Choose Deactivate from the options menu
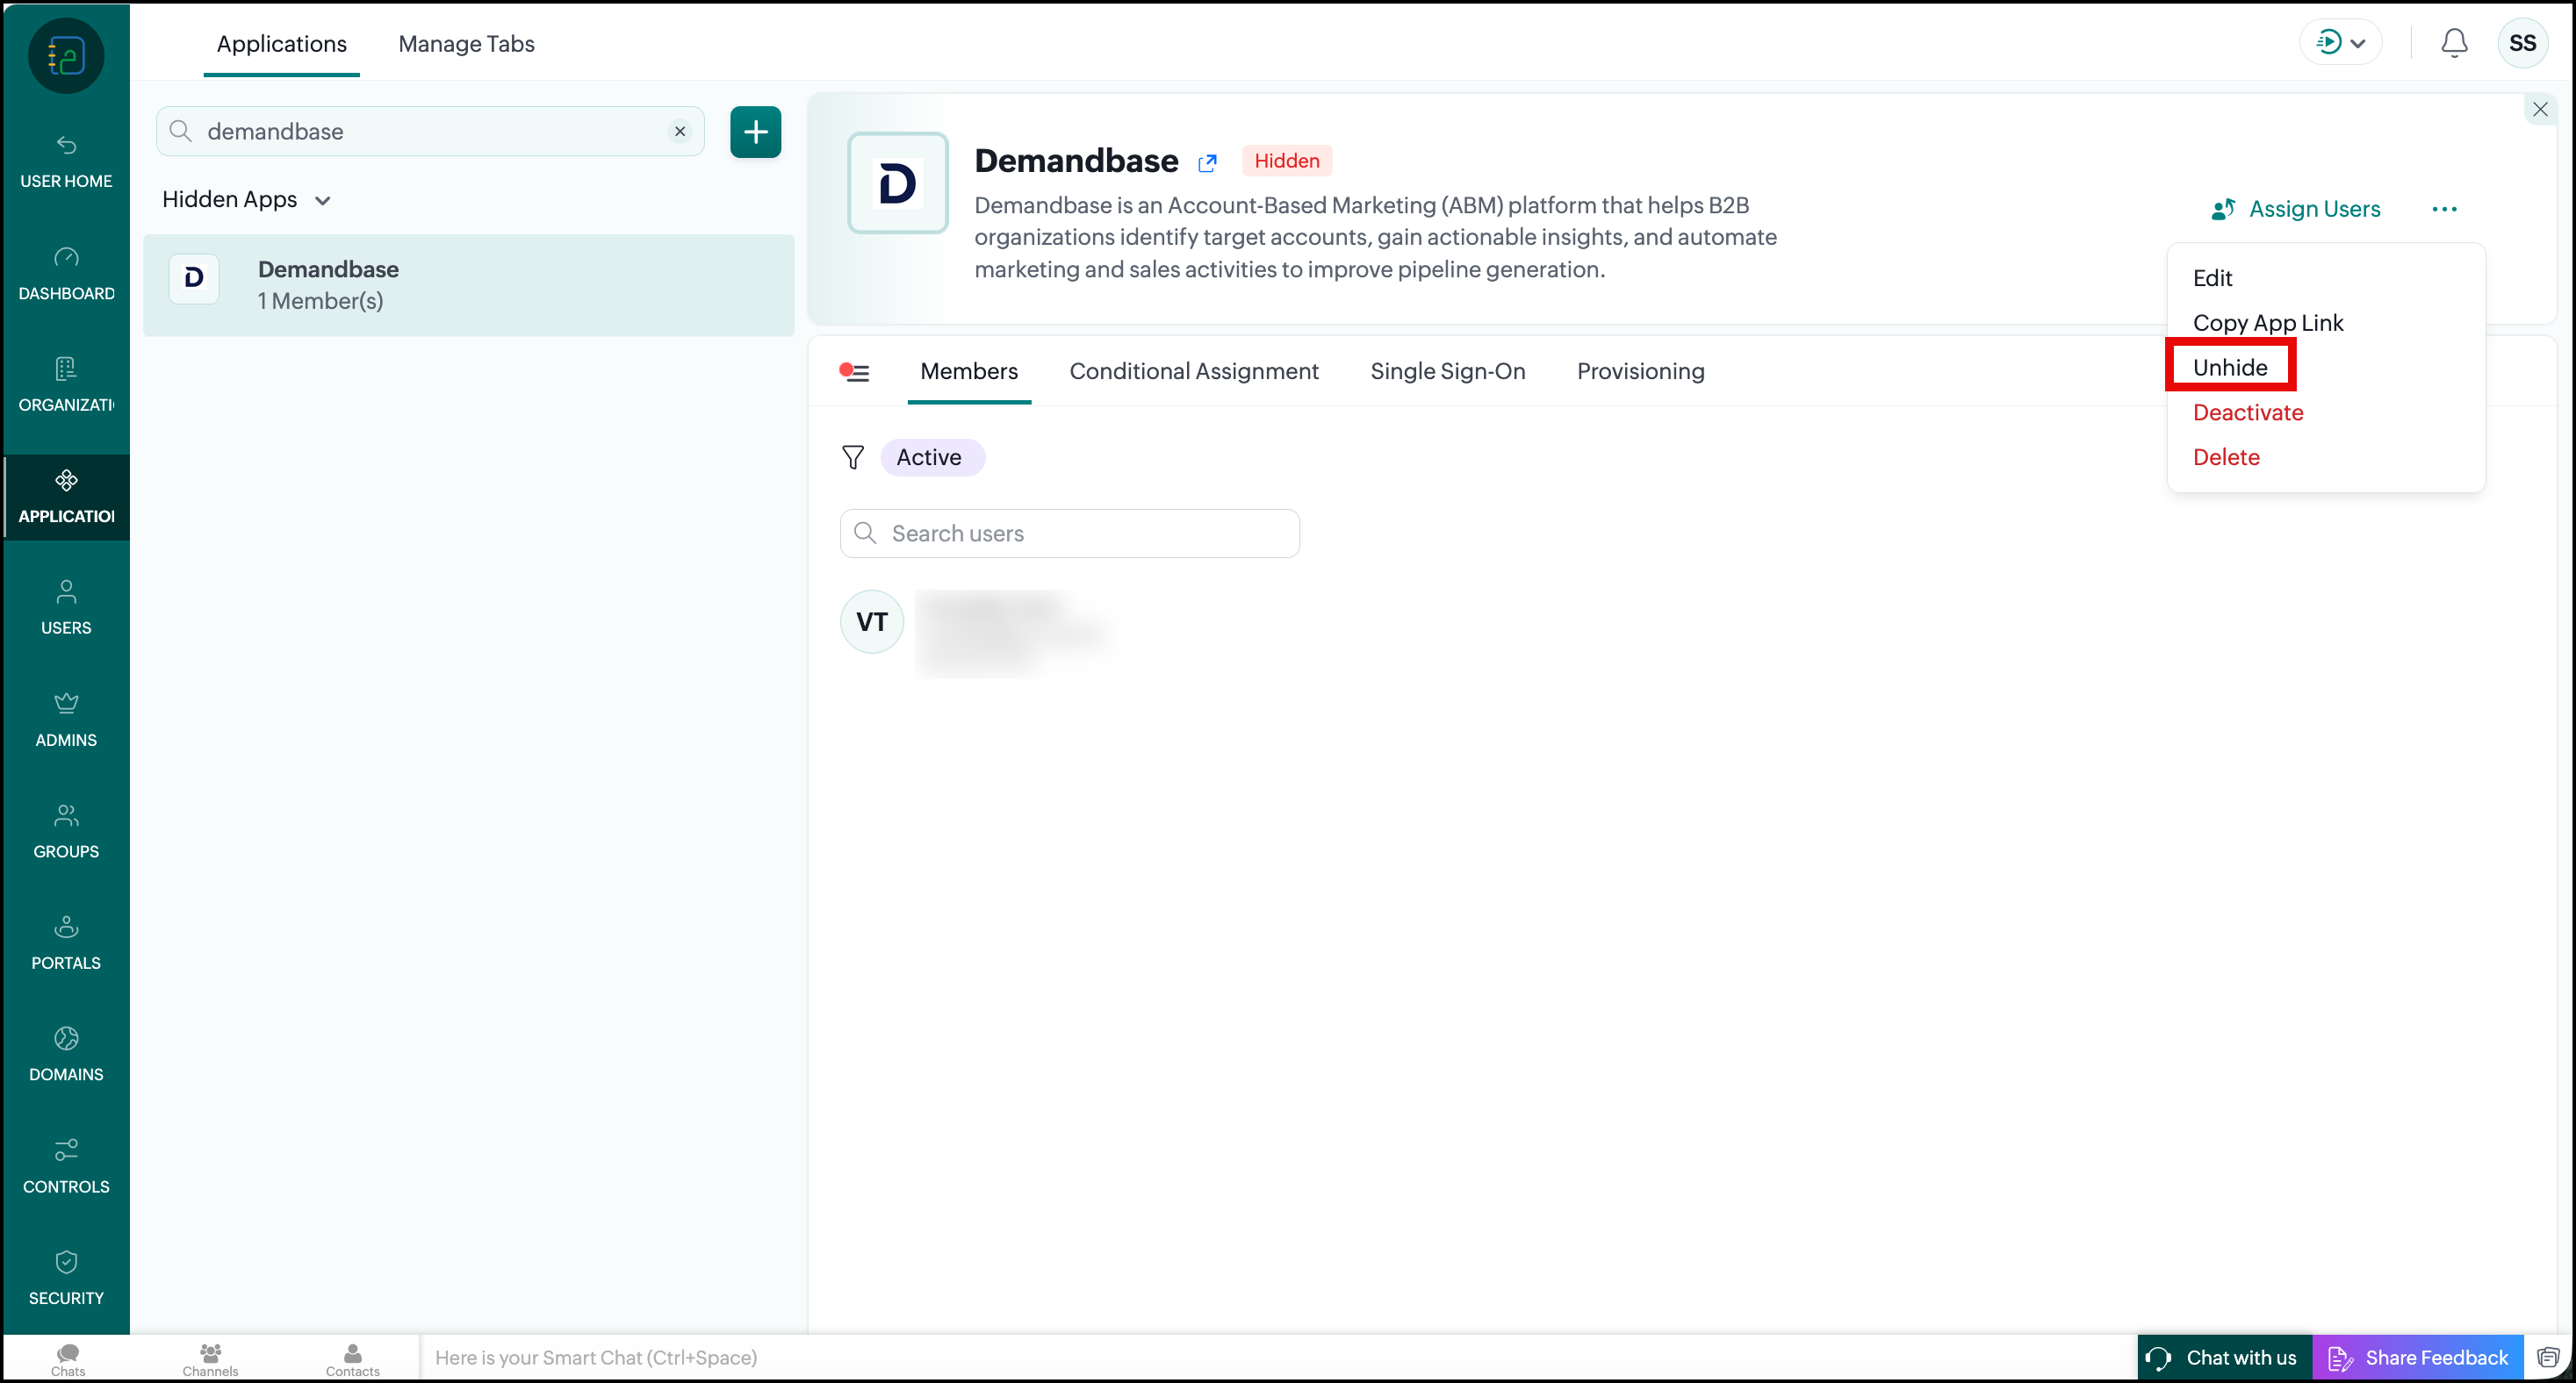Image resolution: width=2576 pixels, height=1383 pixels. click(x=2248, y=412)
